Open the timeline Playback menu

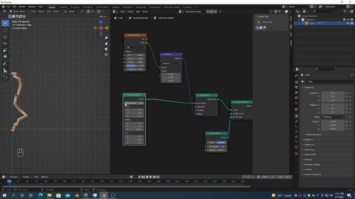coord(15,177)
